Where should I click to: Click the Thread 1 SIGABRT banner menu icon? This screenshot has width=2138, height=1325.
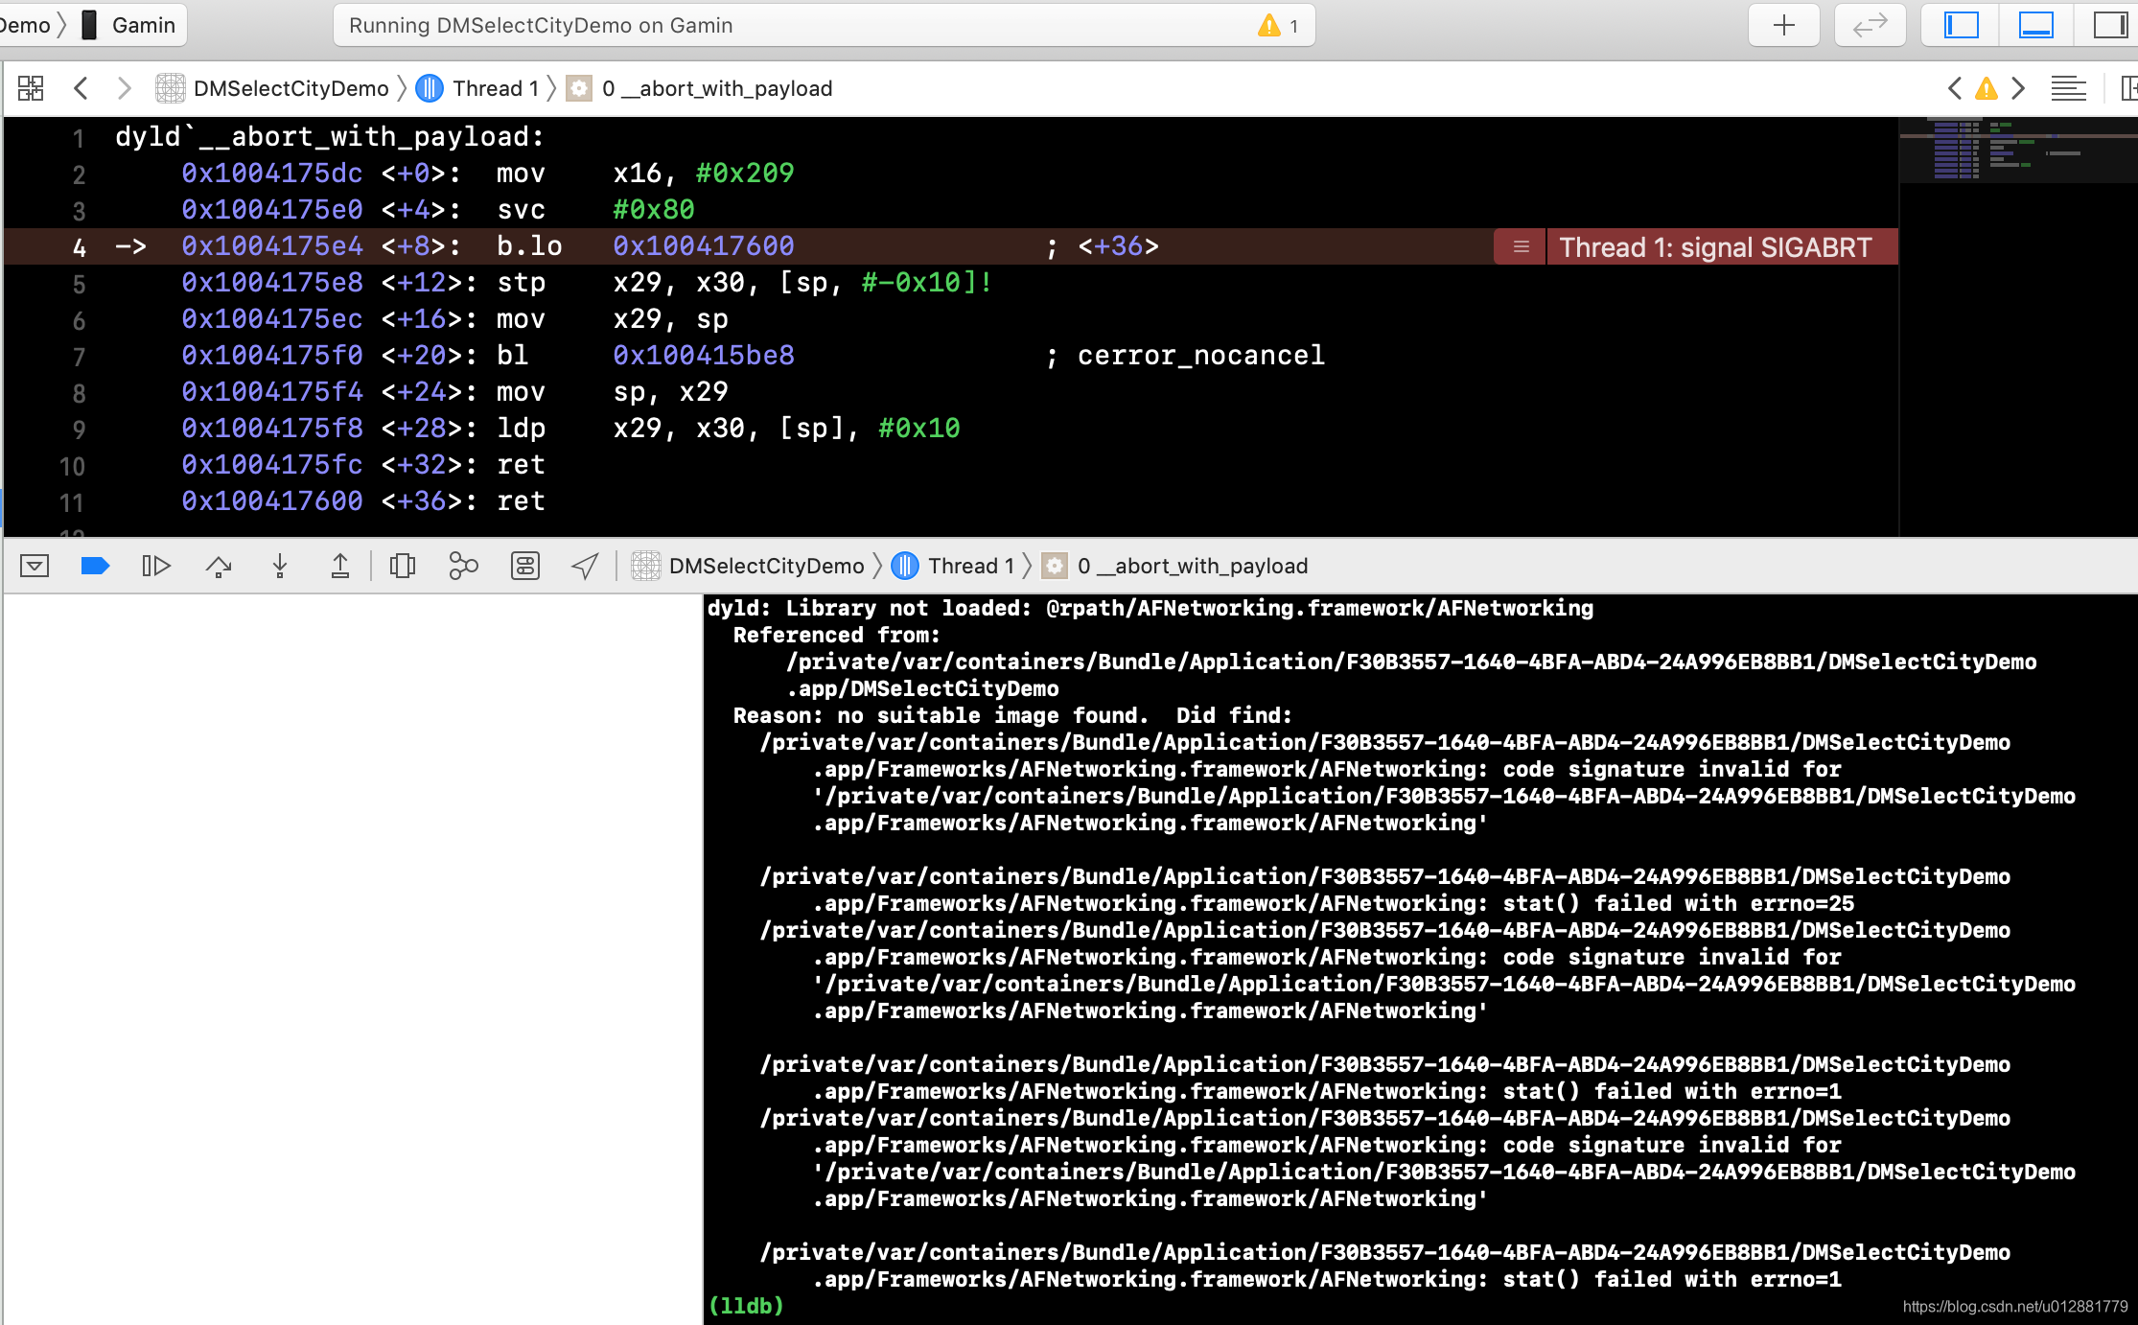pyautogui.click(x=1519, y=246)
